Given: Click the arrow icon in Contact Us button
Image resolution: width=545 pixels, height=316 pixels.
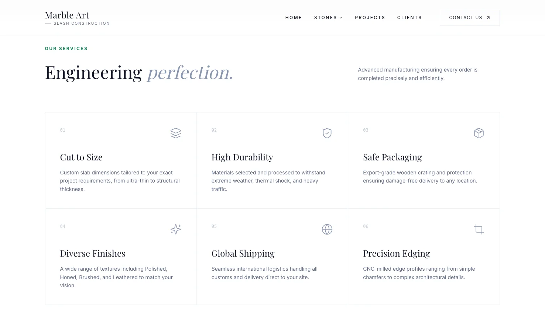Looking at the screenshot, I should click(488, 18).
